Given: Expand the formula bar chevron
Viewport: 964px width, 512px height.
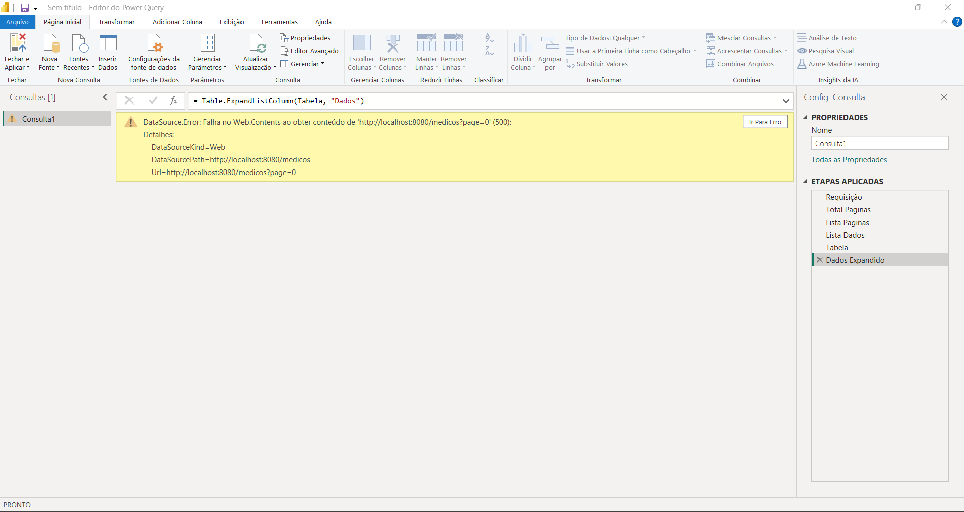Looking at the screenshot, I should (786, 101).
